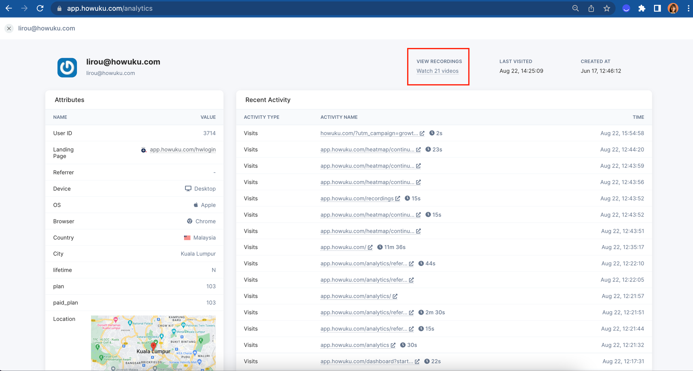Click external link icon in the 12:44:20 row
The image size is (693, 371).
pyautogui.click(x=418, y=150)
